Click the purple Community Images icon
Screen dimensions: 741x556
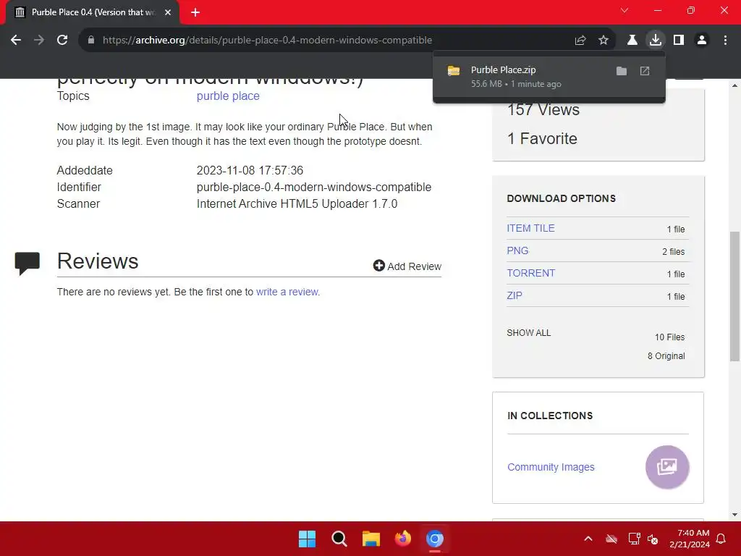667,467
